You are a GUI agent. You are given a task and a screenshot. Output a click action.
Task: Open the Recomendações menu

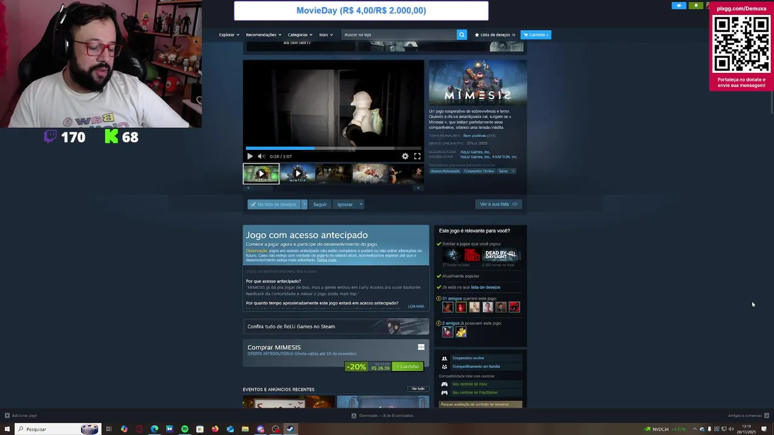pyautogui.click(x=264, y=34)
